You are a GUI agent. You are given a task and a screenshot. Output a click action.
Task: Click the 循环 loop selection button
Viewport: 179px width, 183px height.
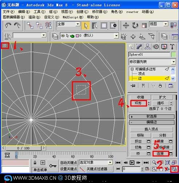click(x=160, y=103)
